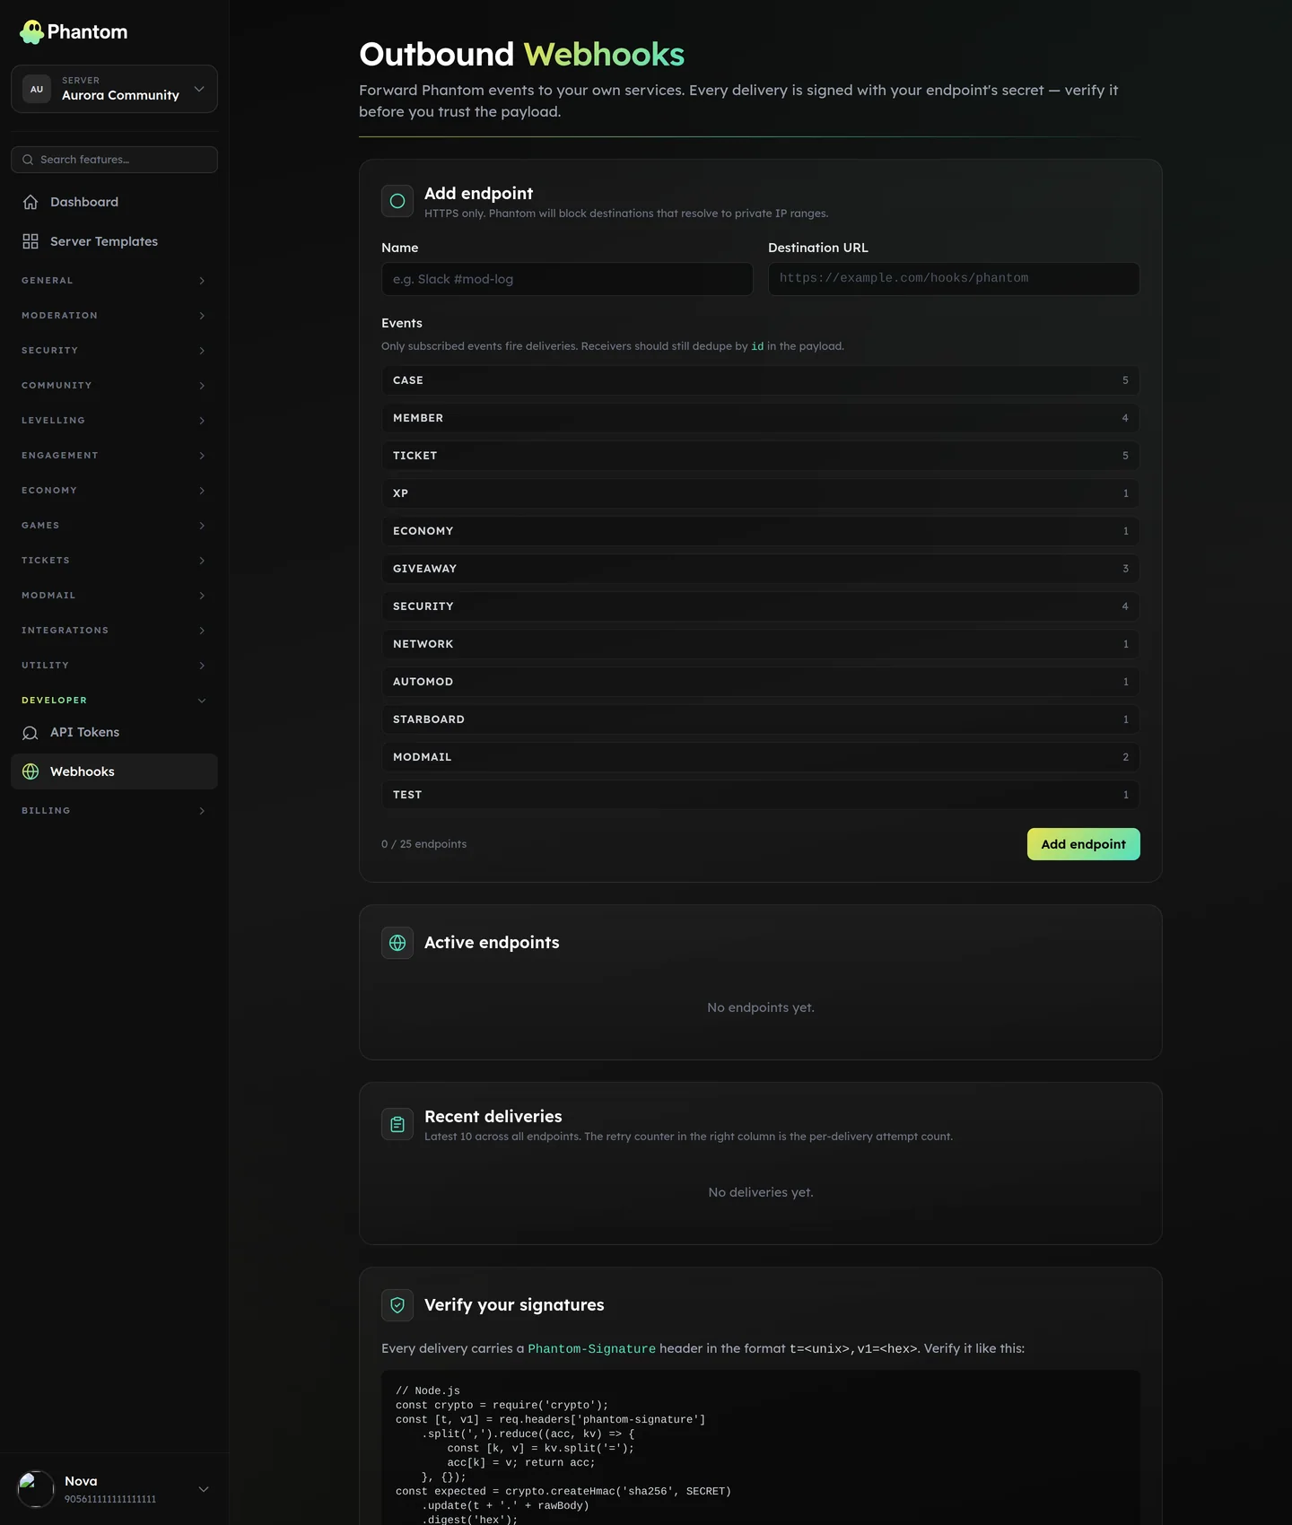Click the Webhooks globe icon in sidebar
Image resolution: width=1292 pixels, height=1525 pixels.
tap(31, 771)
